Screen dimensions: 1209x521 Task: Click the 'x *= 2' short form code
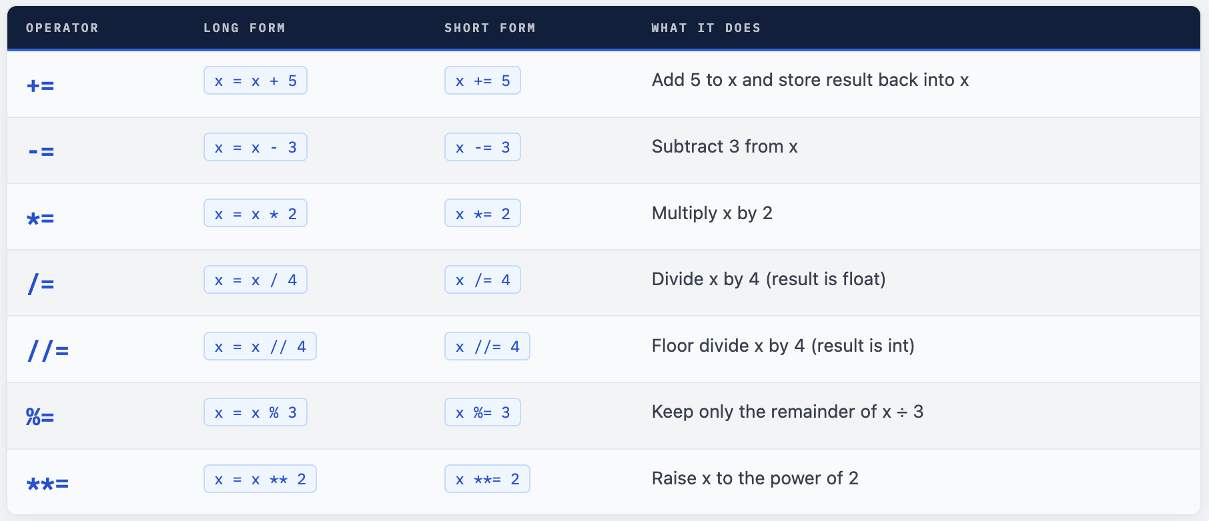(482, 214)
